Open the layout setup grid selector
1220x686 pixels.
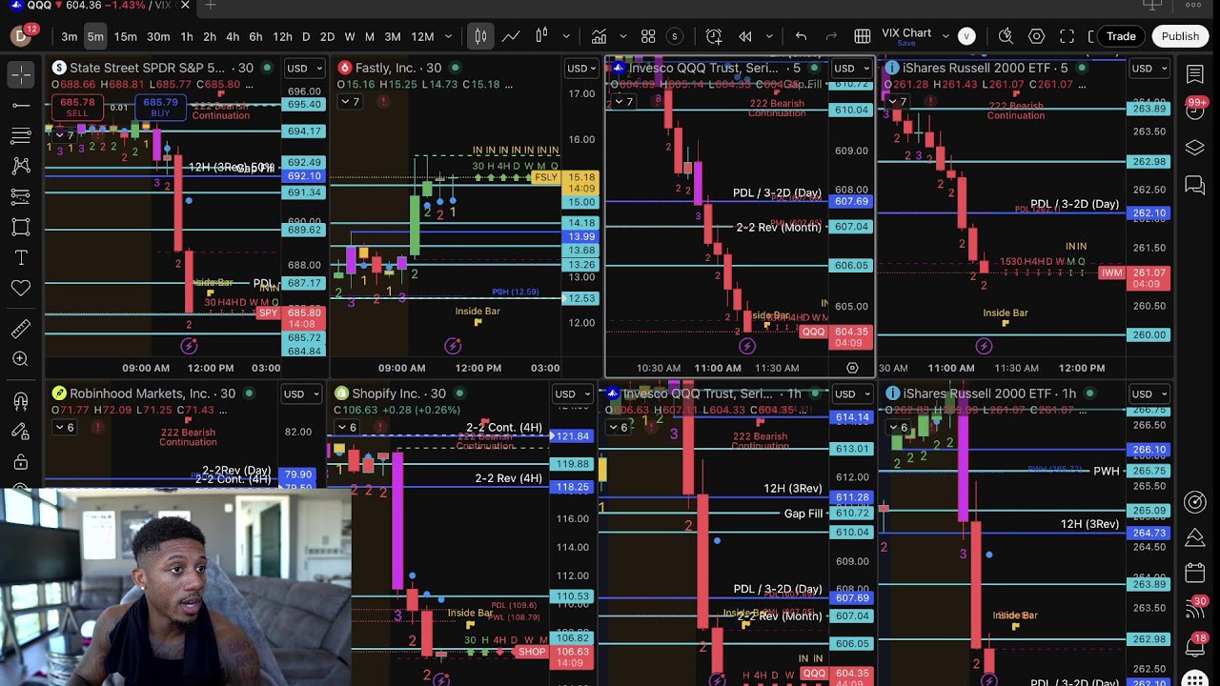point(648,36)
